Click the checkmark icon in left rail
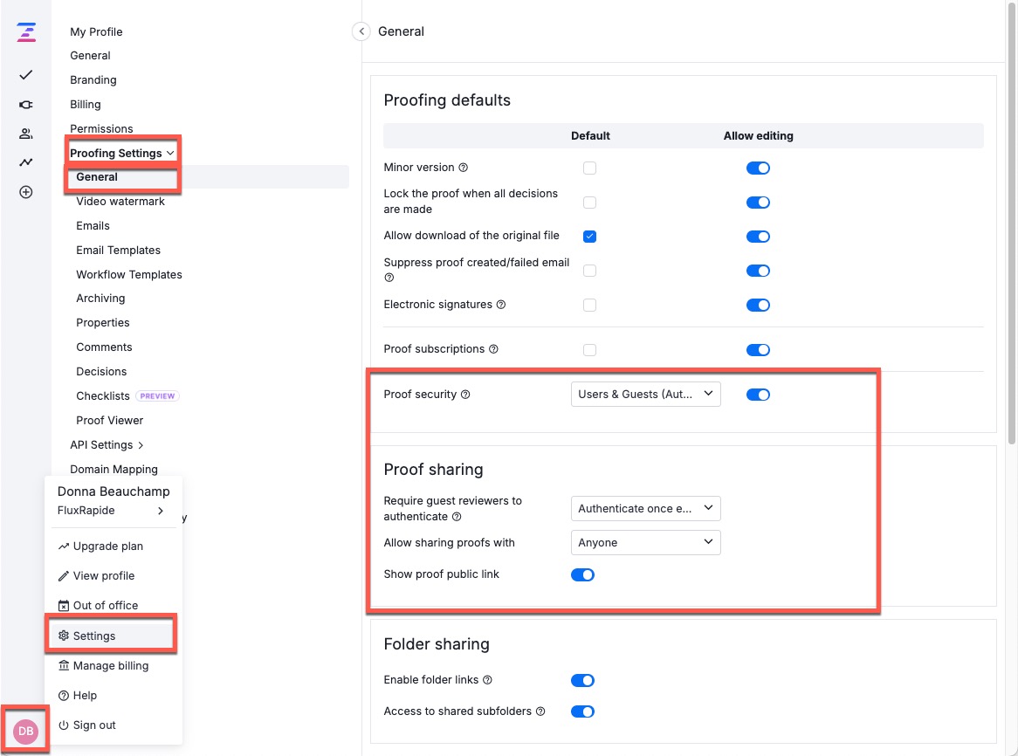 pyautogui.click(x=26, y=75)
